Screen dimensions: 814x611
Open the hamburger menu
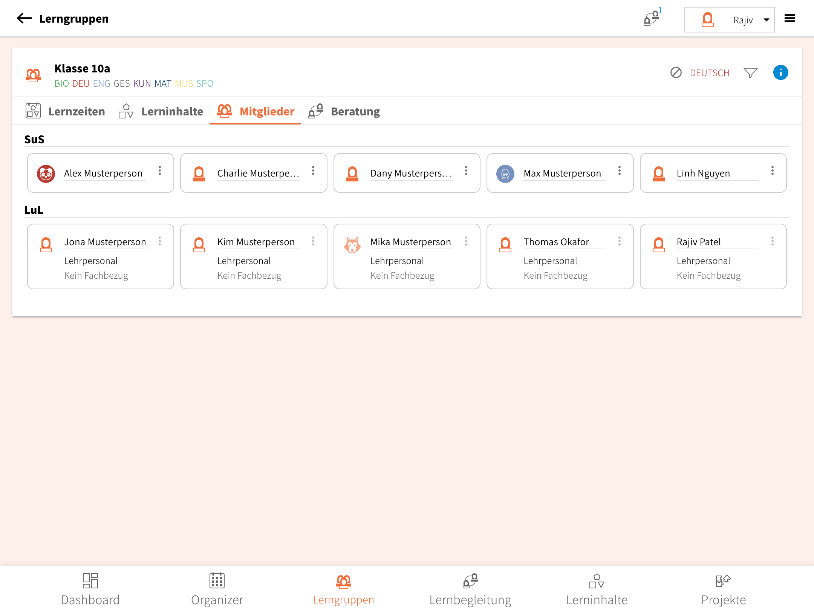pos(790,18)
